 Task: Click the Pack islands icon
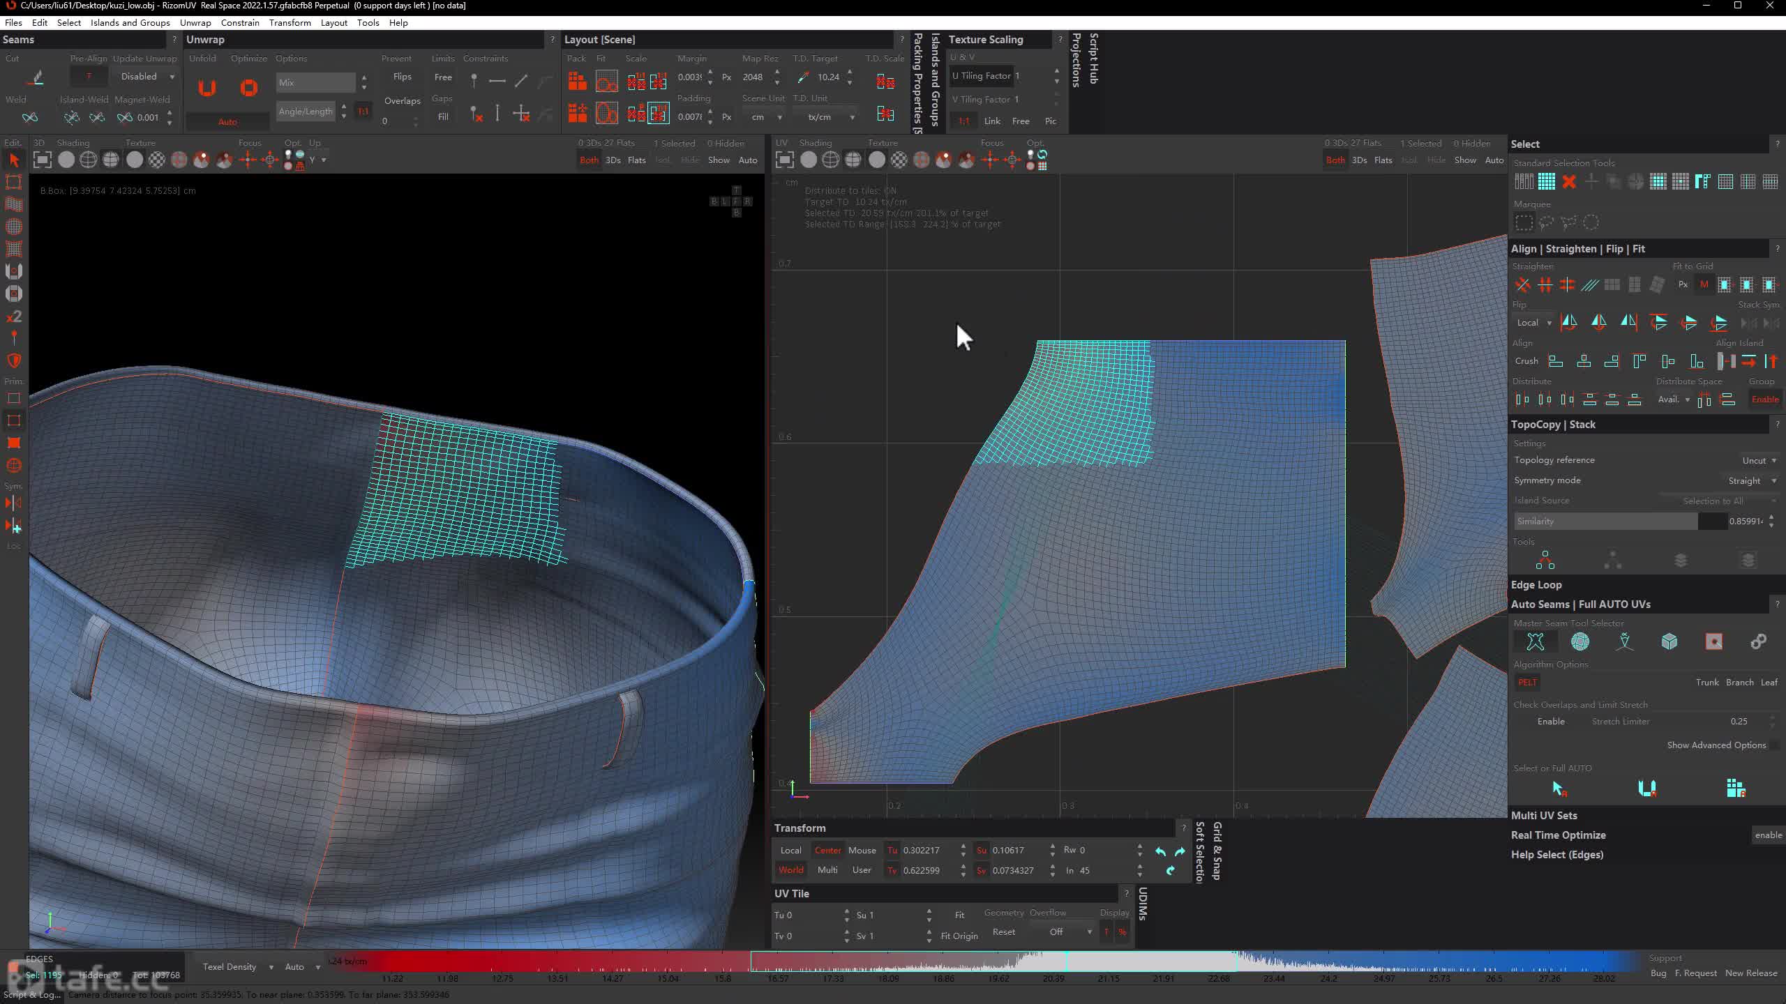577,81
